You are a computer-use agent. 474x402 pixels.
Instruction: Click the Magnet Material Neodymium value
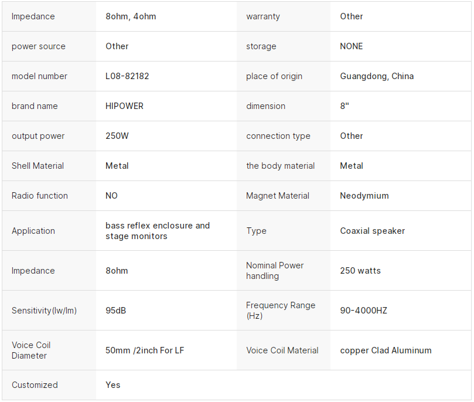(364, 196)
